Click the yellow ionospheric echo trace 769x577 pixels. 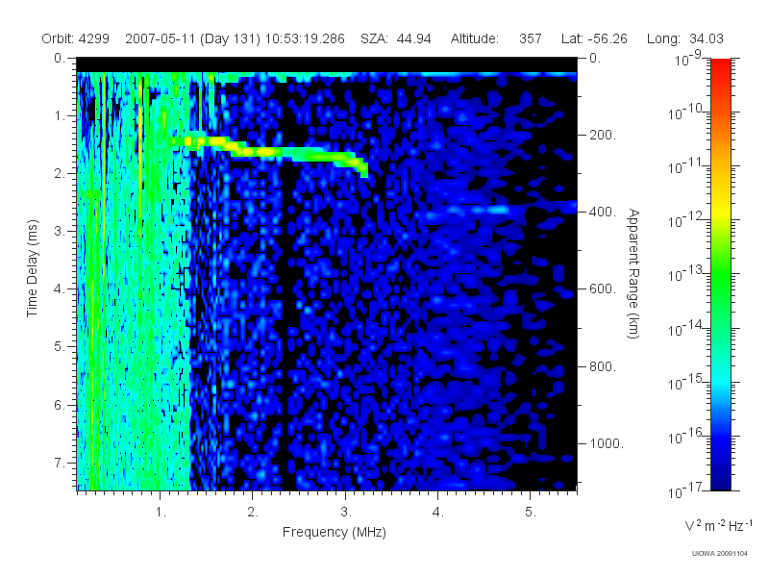coord(271,153)
